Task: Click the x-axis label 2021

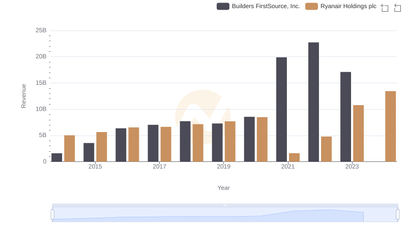Action: 288,166
